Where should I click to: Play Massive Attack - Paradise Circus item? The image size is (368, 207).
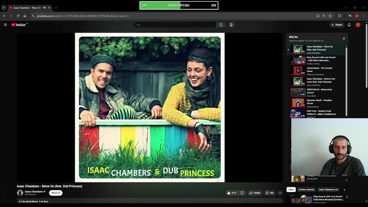click(316, 103)
